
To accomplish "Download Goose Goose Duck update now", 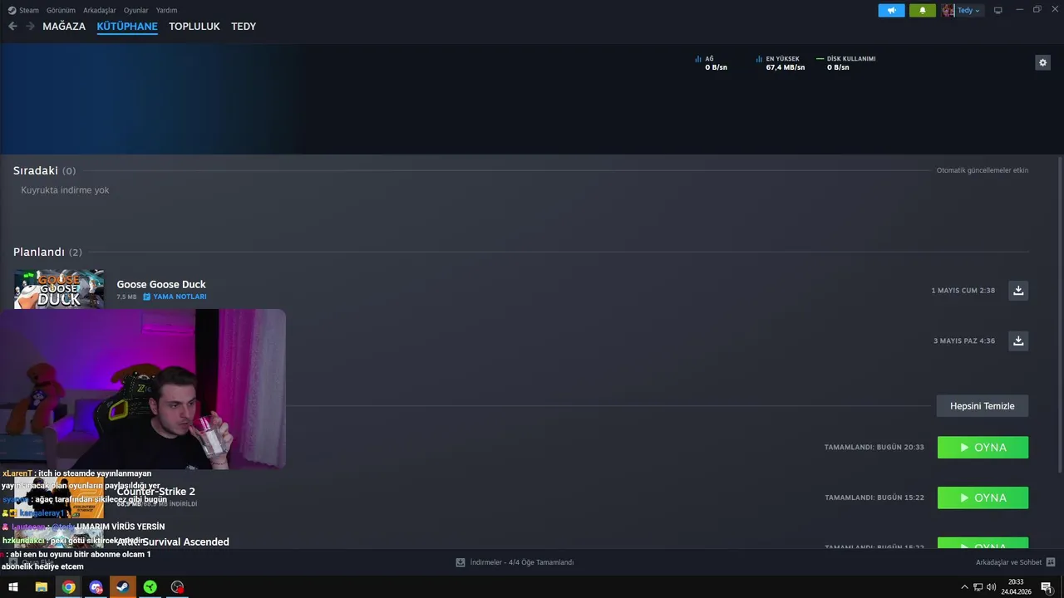I will point(1018,290).
